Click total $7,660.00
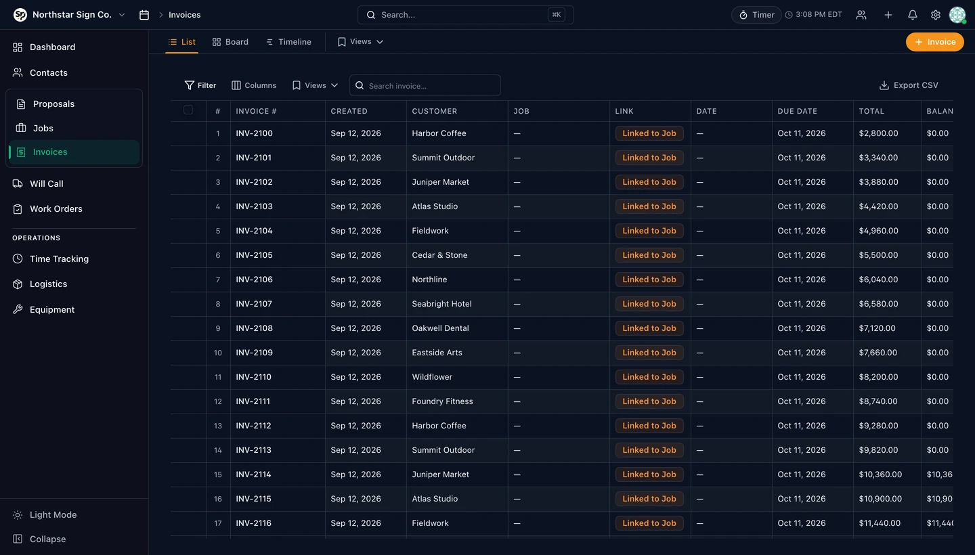Screen dimensions: 975x555 (x=879, y=353)
